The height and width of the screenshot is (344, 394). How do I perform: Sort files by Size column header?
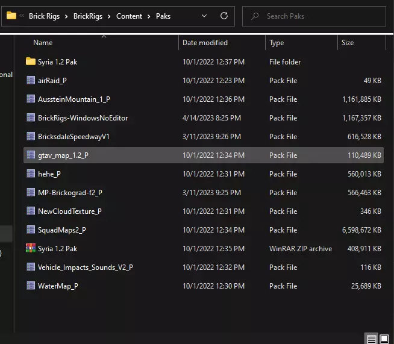tap(348, 43)
